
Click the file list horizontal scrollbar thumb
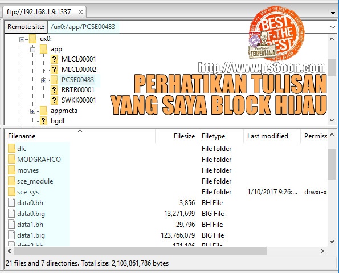coord(140,251)
